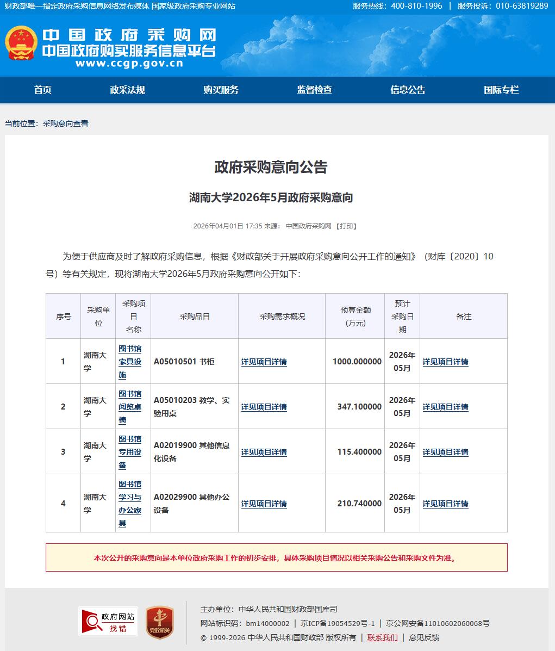Viewport: 555px width, 651px height.
Task: Open 详见项目详情 under 采购需求概况 for row 4
Action: pyautogui.click(x=264, y=504)
